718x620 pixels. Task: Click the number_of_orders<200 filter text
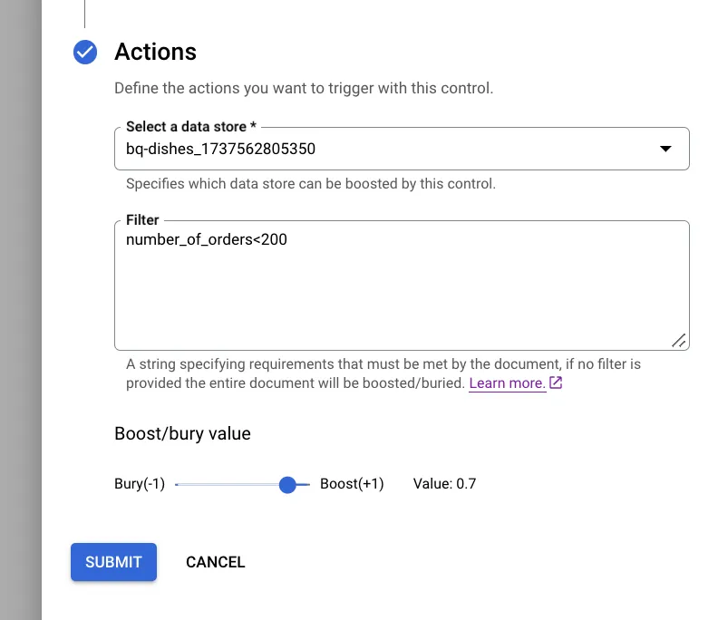(x=207, y=240)
